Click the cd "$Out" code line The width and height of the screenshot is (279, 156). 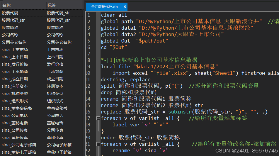pos(114,47)
